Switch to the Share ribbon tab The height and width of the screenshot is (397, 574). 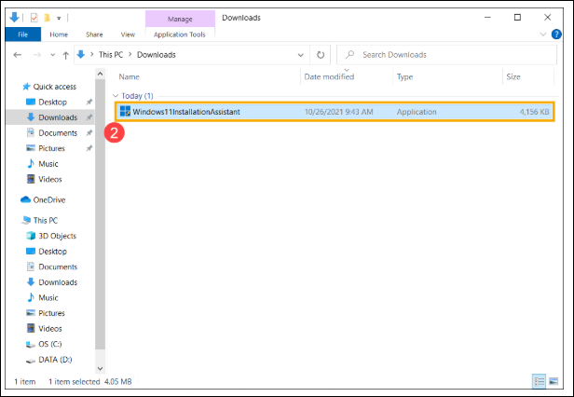[94, 34]
